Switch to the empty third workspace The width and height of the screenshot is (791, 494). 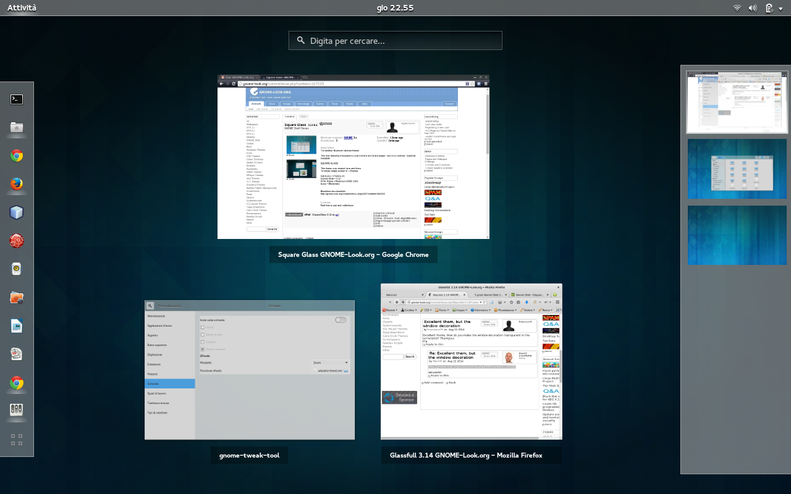[x=737, y=235]
